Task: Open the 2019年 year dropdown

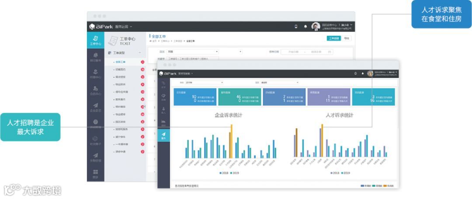Action: (x=204, y=82)
